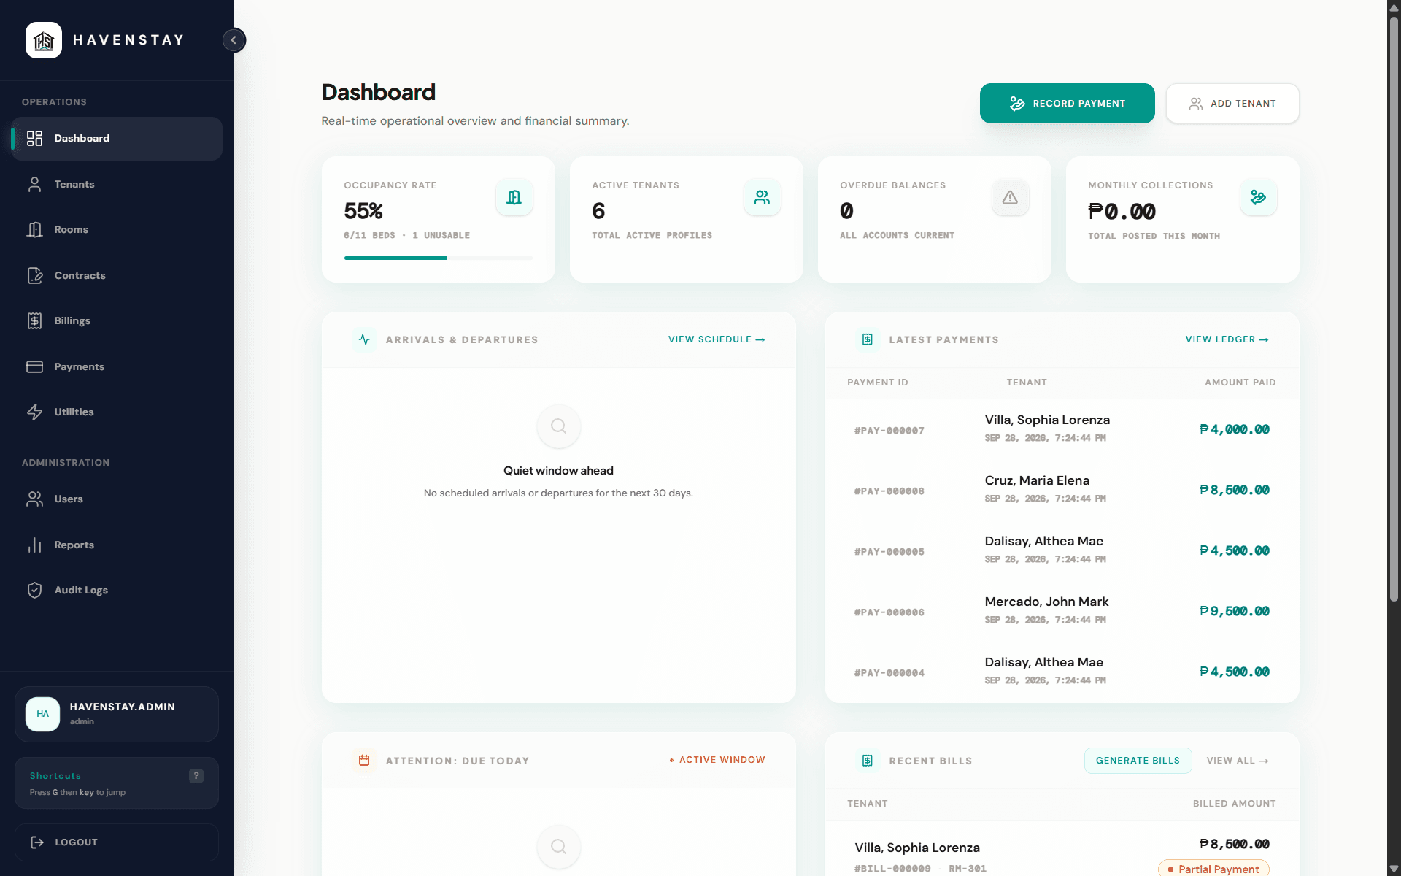The image size is (1401, 876).
Task: Click the Add Tenant button
Action: (1232, 104)
